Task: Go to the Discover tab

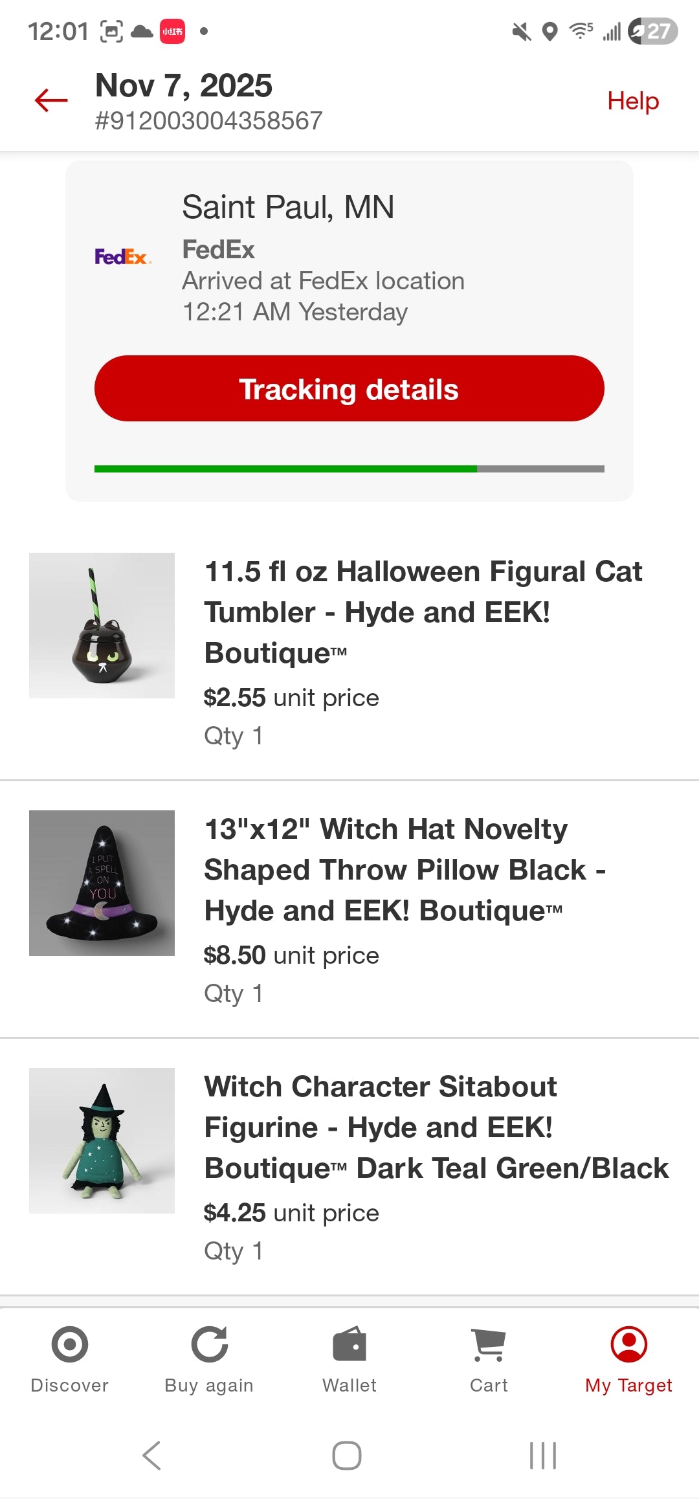Action: coord(69,1358)
